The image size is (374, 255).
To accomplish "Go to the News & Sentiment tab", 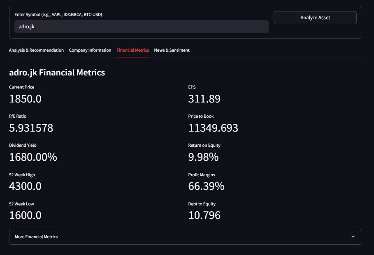I will pos(172,50).
